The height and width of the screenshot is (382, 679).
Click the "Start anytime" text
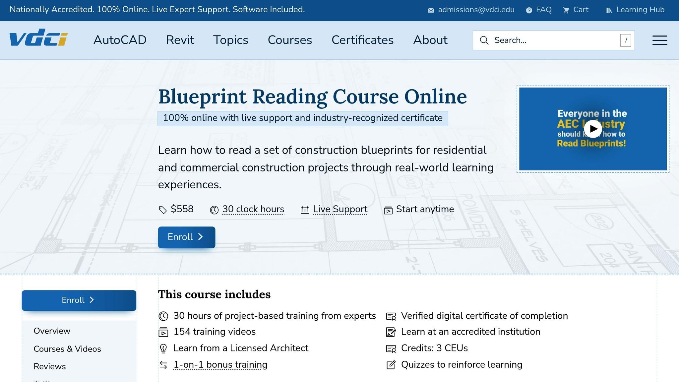coord(425,209)
